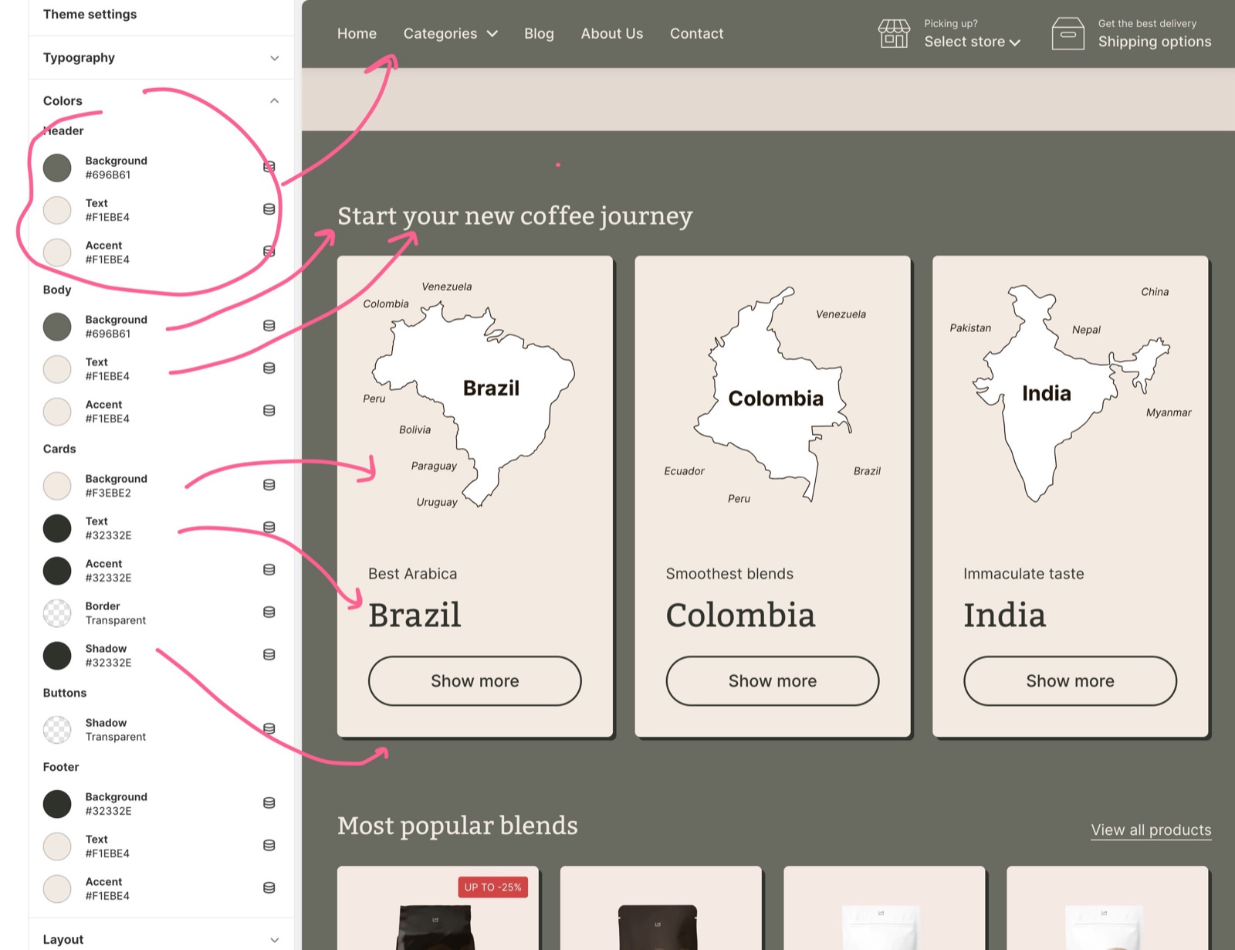Pick the Buttons Shadow transparent swatch

[x=57, y=730]
